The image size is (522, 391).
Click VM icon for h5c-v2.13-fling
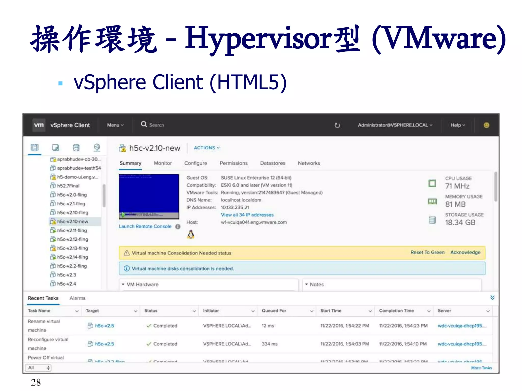click(53, 248)
